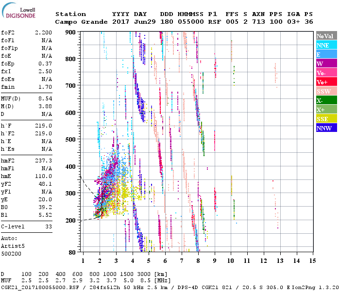Click the MUF(D) value 8.54
The width and height of the screenshot is (340, 291).
click(x=45, y=99)
